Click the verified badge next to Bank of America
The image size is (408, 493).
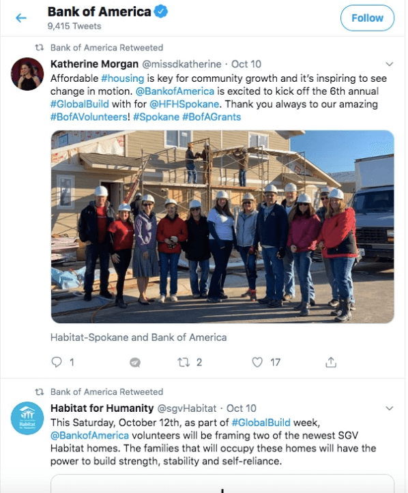pyautogui.click(x=161, y=12)
